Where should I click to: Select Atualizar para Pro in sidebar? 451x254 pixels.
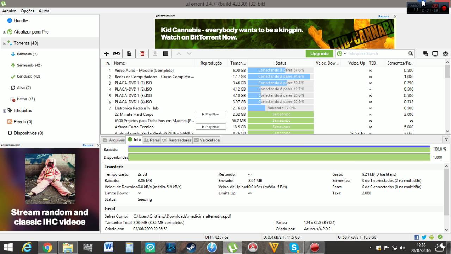click(31, 32)
